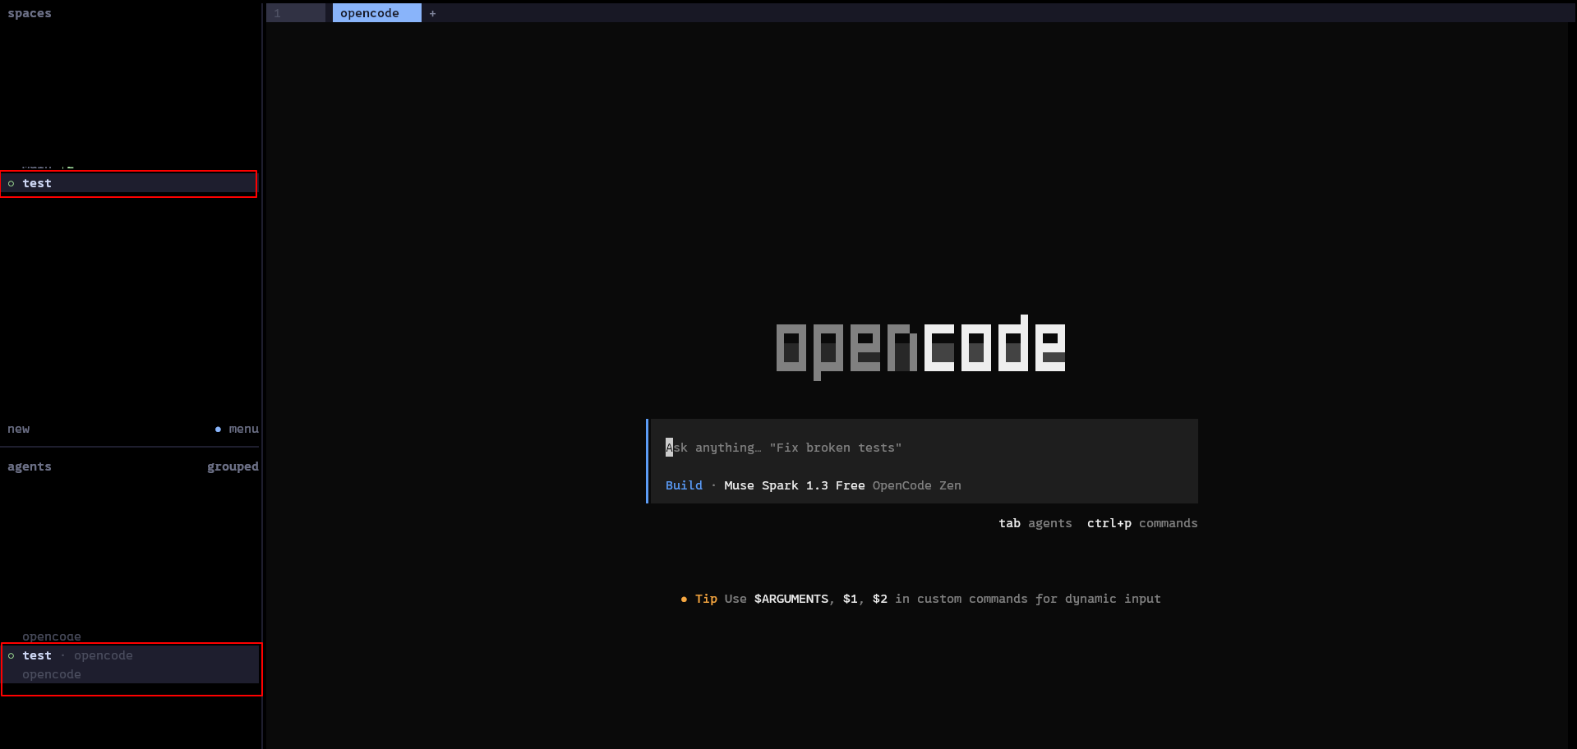Select the test · opencode agent row
This screenshot has height=749, width=1577.
point(131,664)
